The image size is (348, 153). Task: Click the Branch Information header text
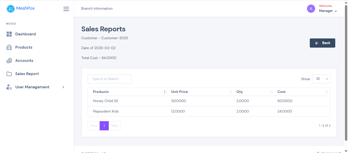pyautogui.click(x=97, y=9)
